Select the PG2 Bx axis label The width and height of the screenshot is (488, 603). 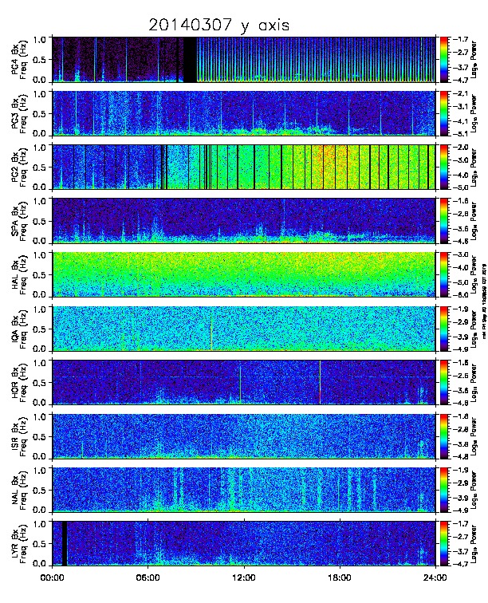[15, 167]
